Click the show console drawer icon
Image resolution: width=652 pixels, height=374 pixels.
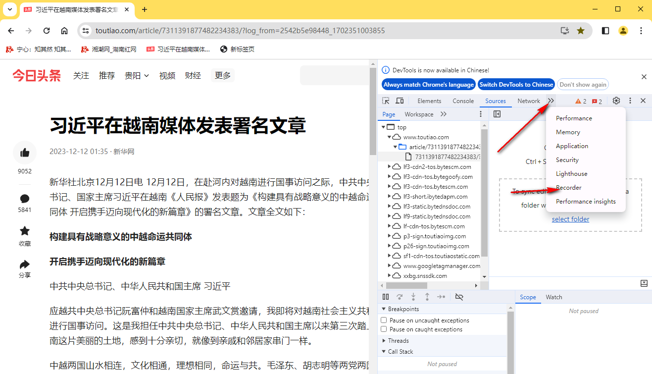click(644, 283)
